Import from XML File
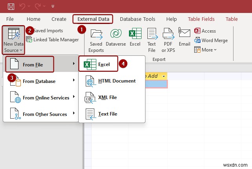The image size is (252, 169). coord(112,97)
